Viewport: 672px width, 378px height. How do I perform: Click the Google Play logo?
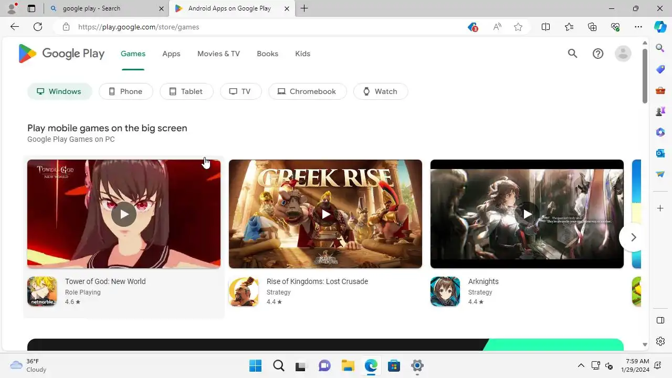(61, 54)
